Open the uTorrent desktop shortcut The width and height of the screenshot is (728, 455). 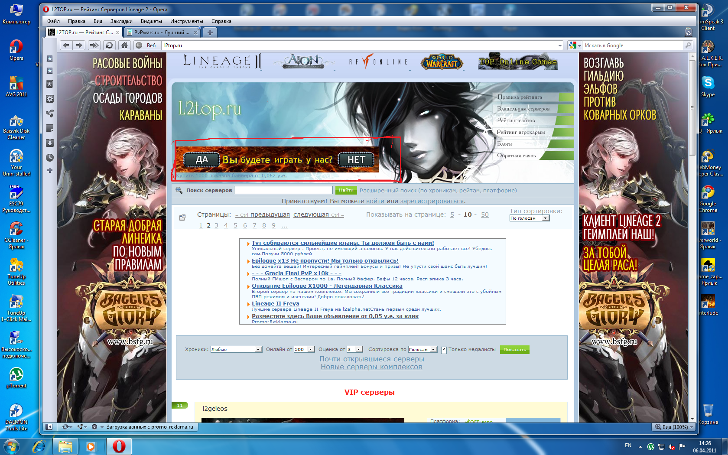point(16,378)
